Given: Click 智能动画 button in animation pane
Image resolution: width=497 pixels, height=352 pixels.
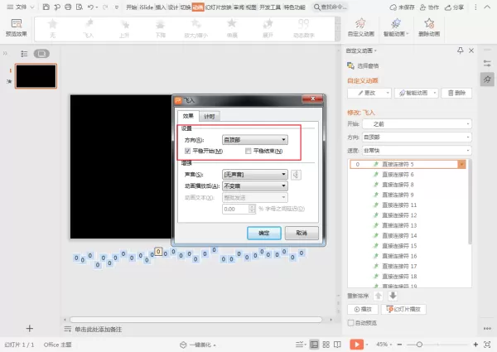Looking at the screenshot, I should pos(416,93).
